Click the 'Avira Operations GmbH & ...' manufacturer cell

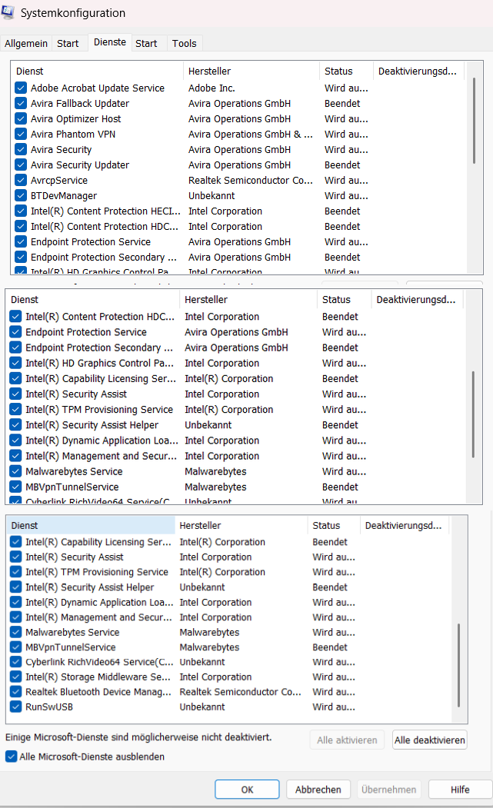pyautogui.click(x=251, y=135)
